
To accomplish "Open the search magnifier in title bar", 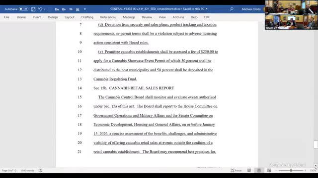I will [232, 9].
